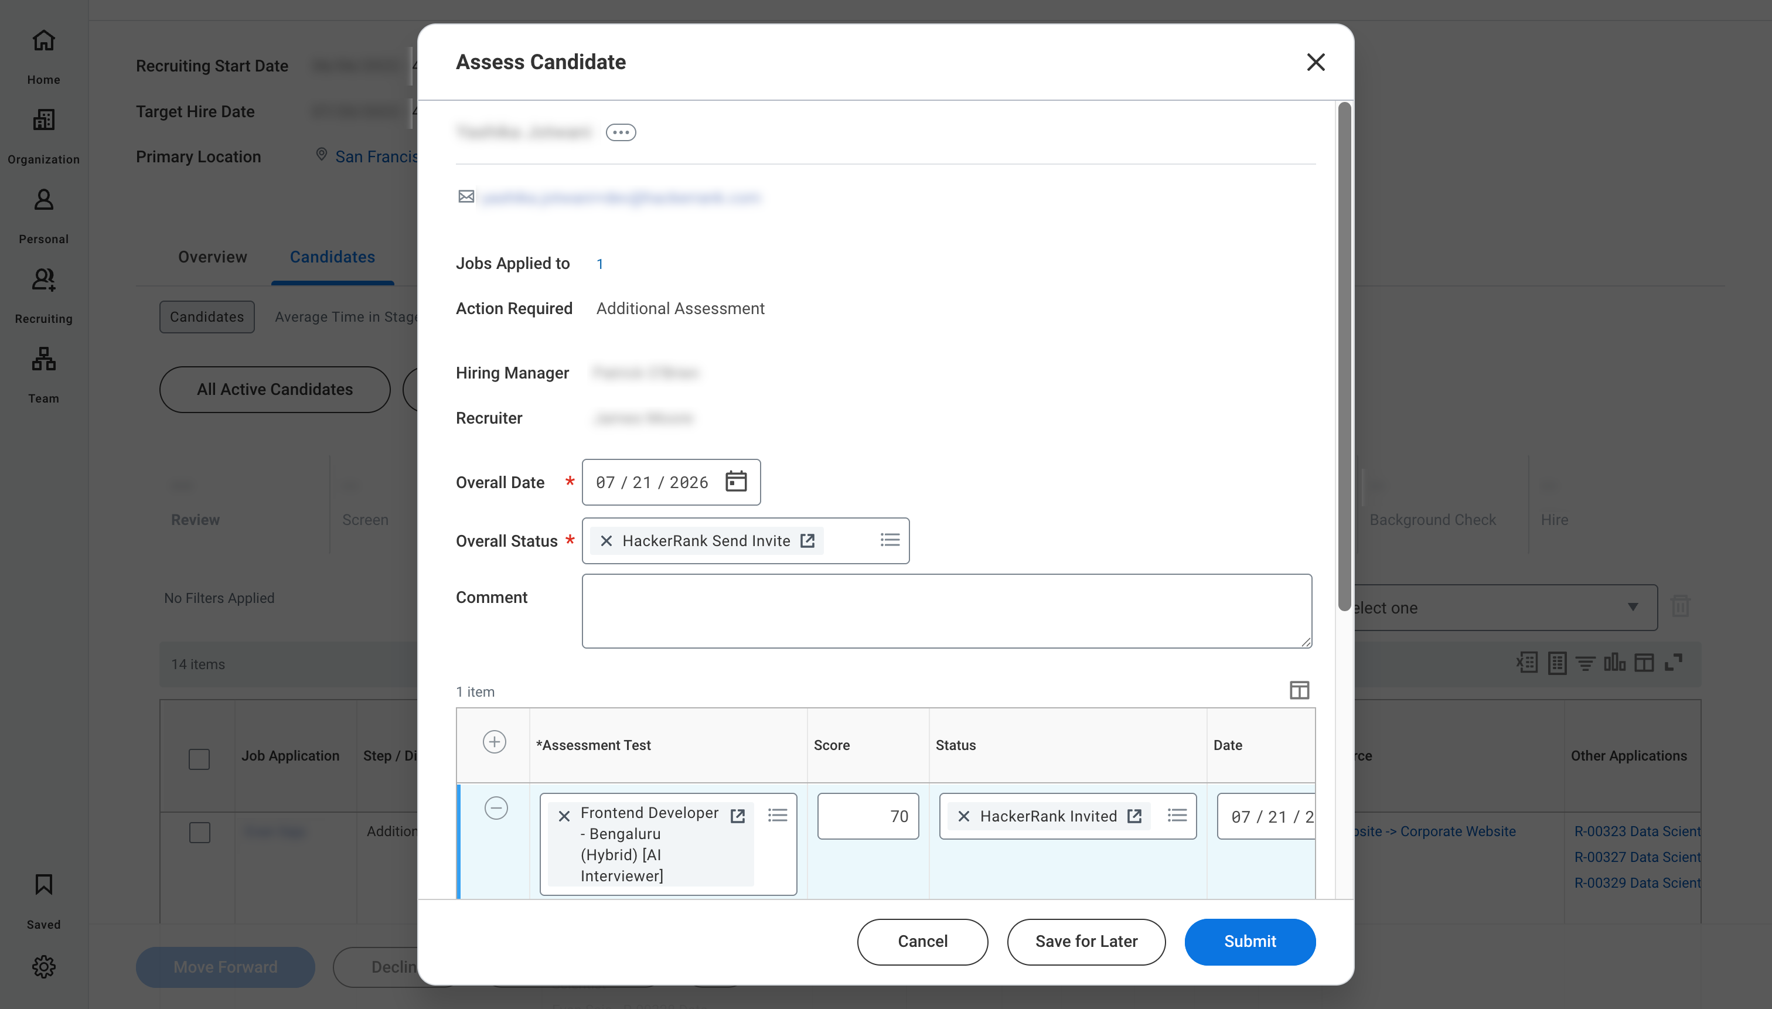
Task: Add a new assessment row with plus icon
Action: [494, 741]
